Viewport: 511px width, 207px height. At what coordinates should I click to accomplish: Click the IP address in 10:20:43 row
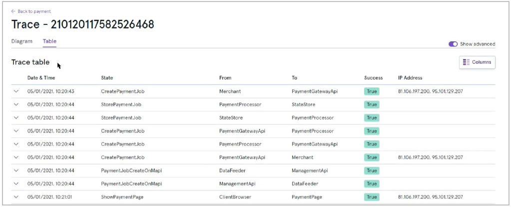click(430, 91)
